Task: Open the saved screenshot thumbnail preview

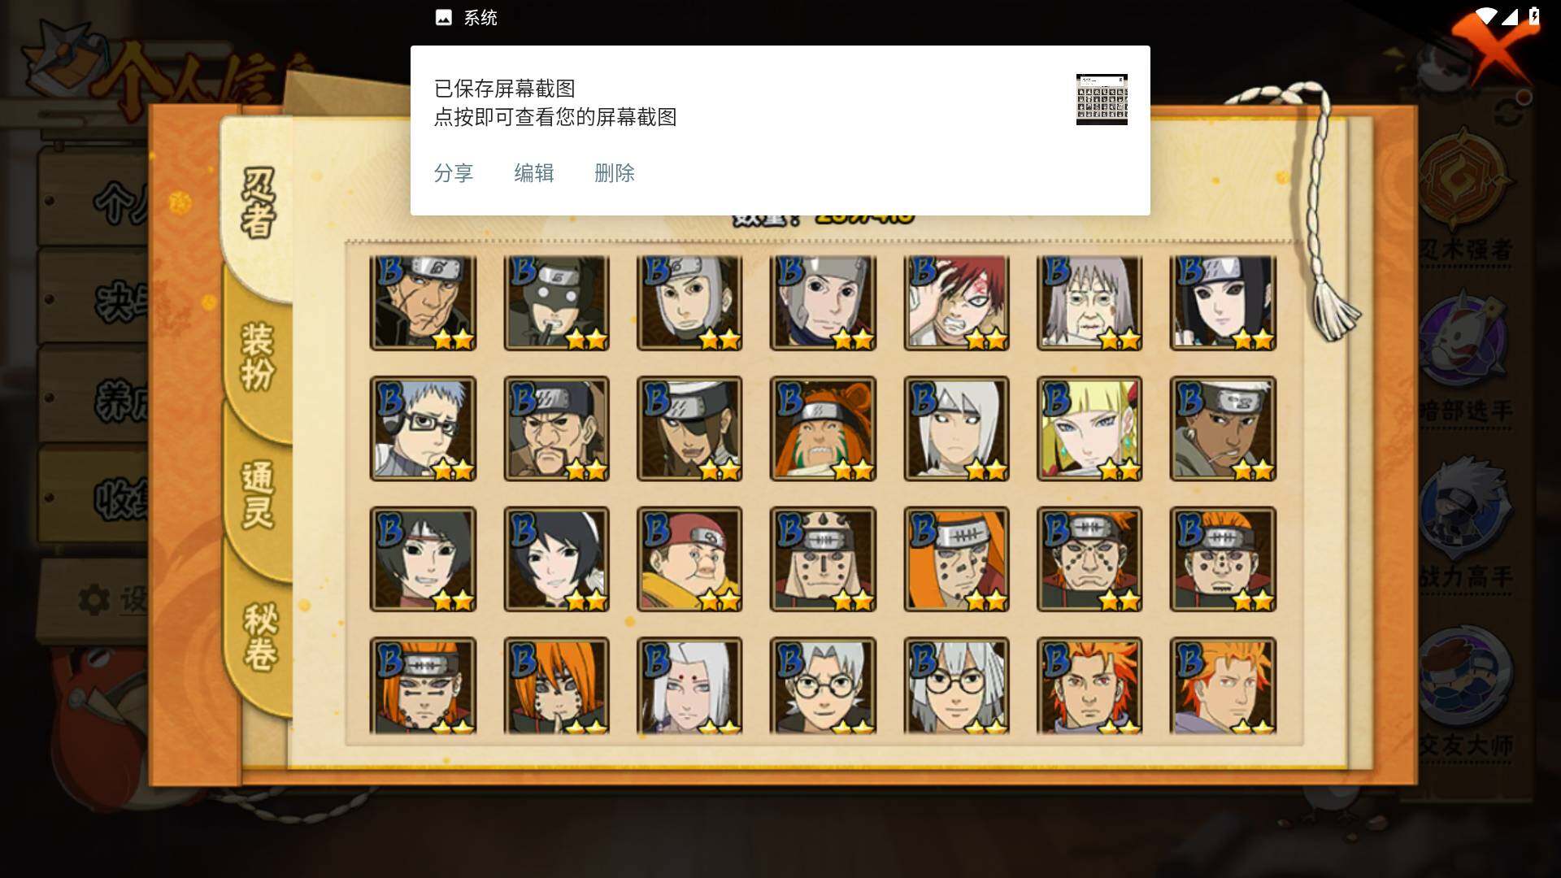Action: click(x=1102, y=99)
